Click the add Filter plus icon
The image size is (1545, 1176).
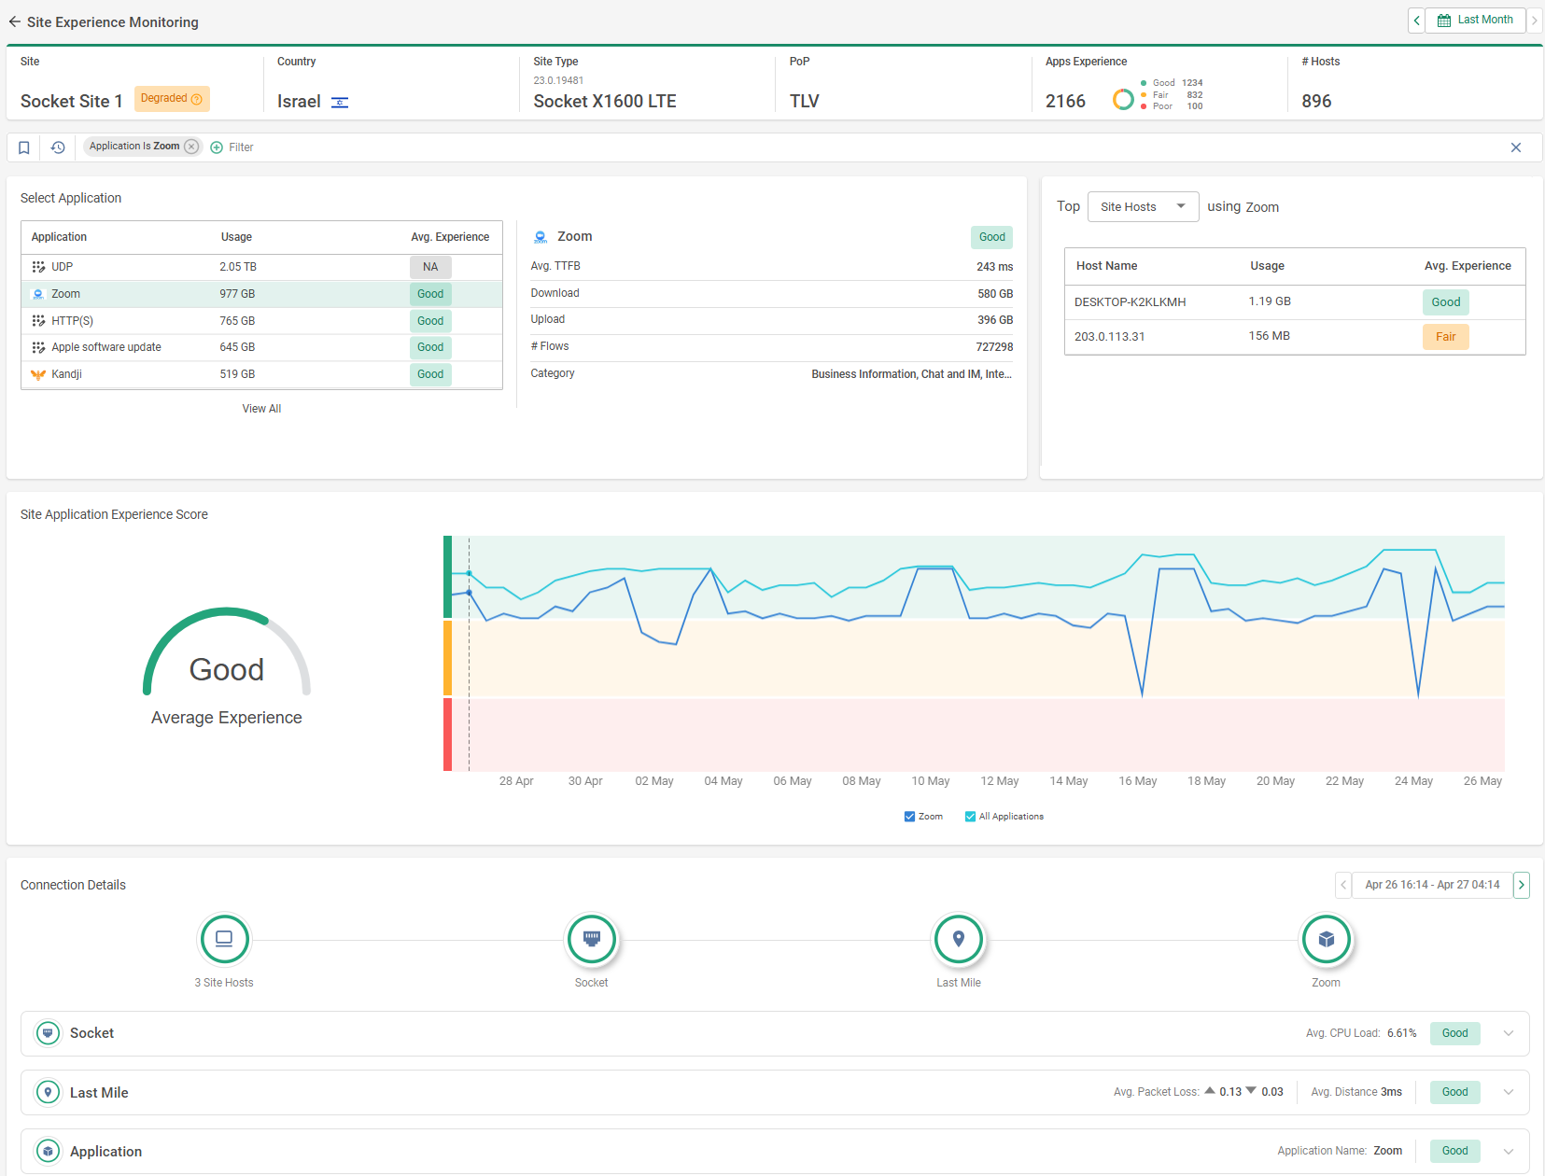click(217, 147)
